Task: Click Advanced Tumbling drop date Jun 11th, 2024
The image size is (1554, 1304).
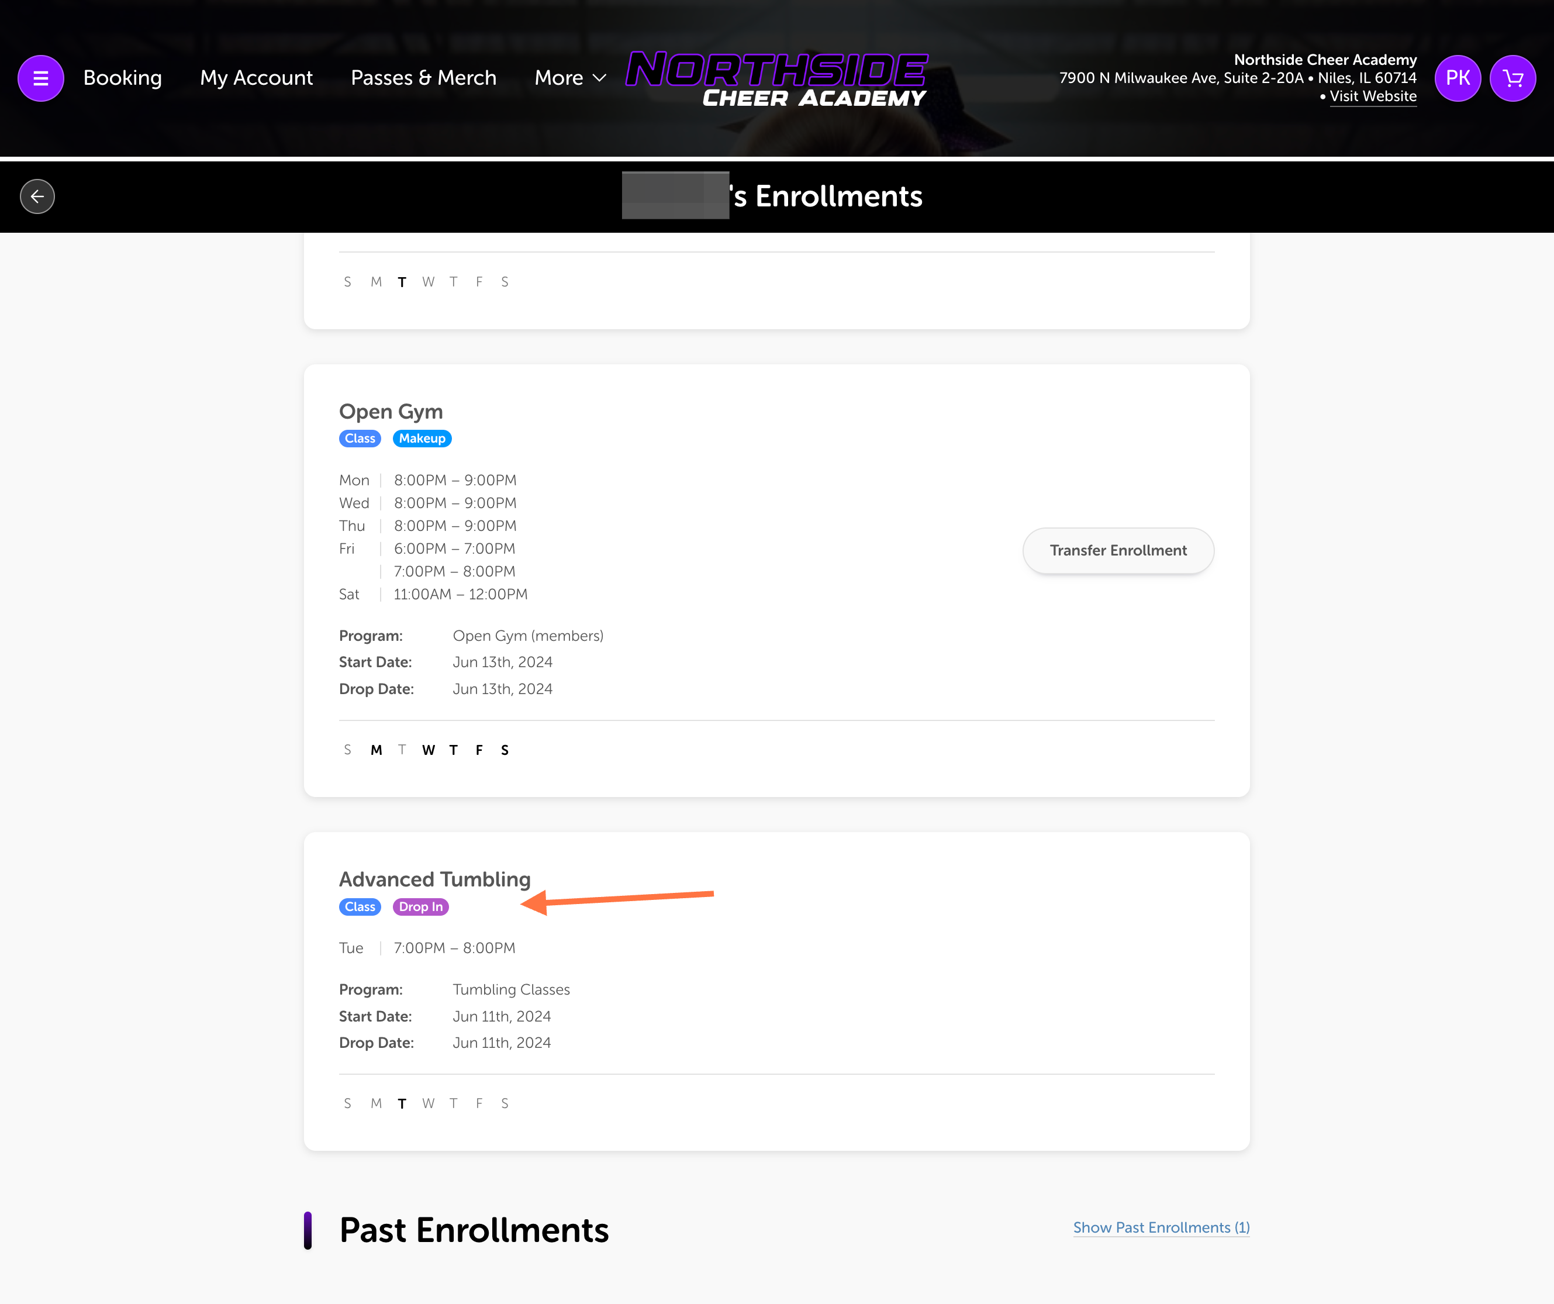Action: pyautogui.click(x=502, y=1043)
